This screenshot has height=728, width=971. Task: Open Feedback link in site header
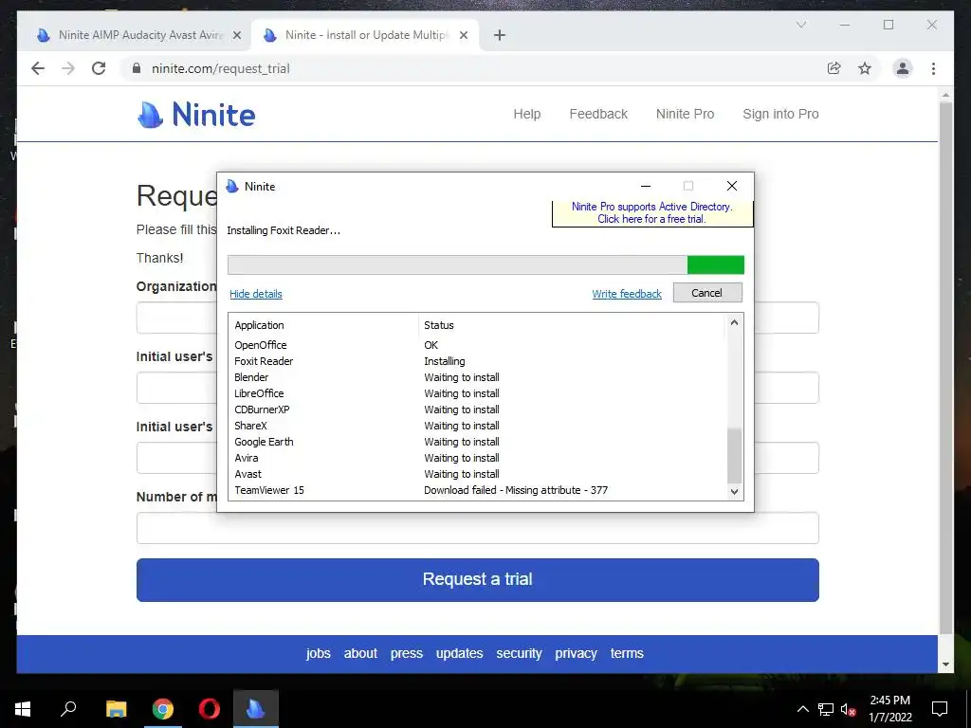pyautogui.click(x=598, y=114)
